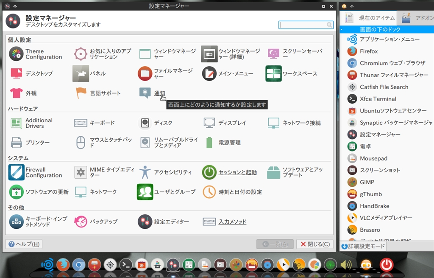Screen dimensions: 434x278
Task: Select Chromium ウェブ・ブラウザ list item
Action: 387,63
